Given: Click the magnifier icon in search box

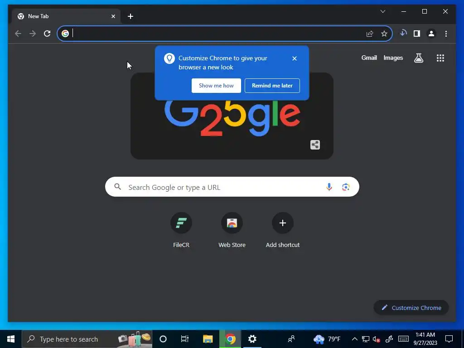Looking at the screenshot, I should pos(118,187).
